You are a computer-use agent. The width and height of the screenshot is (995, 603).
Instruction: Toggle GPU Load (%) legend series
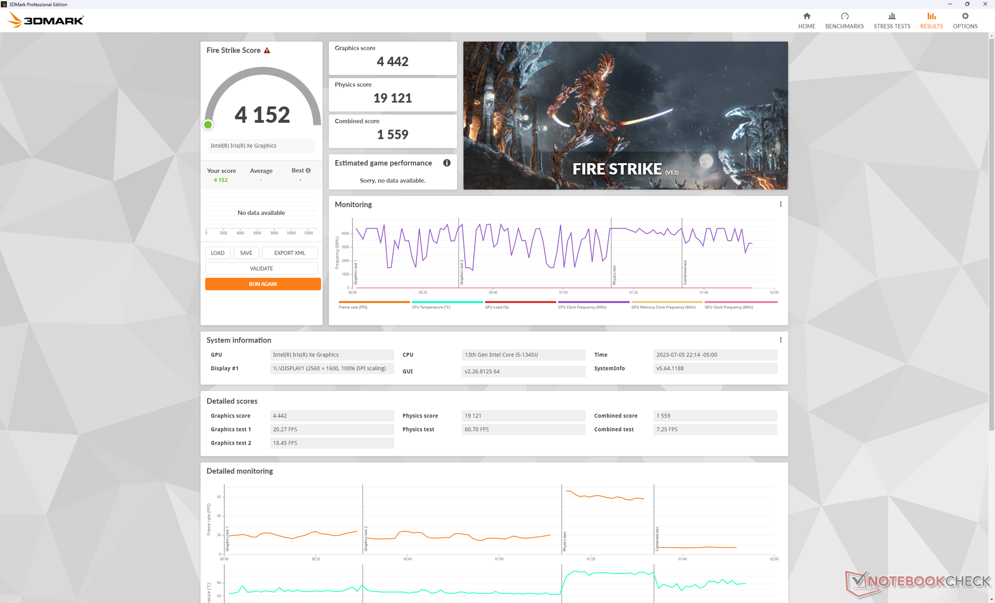point(496,307)
